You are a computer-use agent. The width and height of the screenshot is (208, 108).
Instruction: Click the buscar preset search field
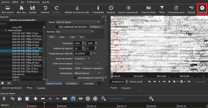[x=23, y=24]
